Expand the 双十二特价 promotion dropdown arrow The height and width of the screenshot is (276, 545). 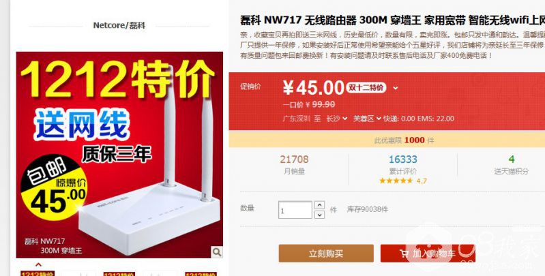pyautogui.click(x=395, y=88)
